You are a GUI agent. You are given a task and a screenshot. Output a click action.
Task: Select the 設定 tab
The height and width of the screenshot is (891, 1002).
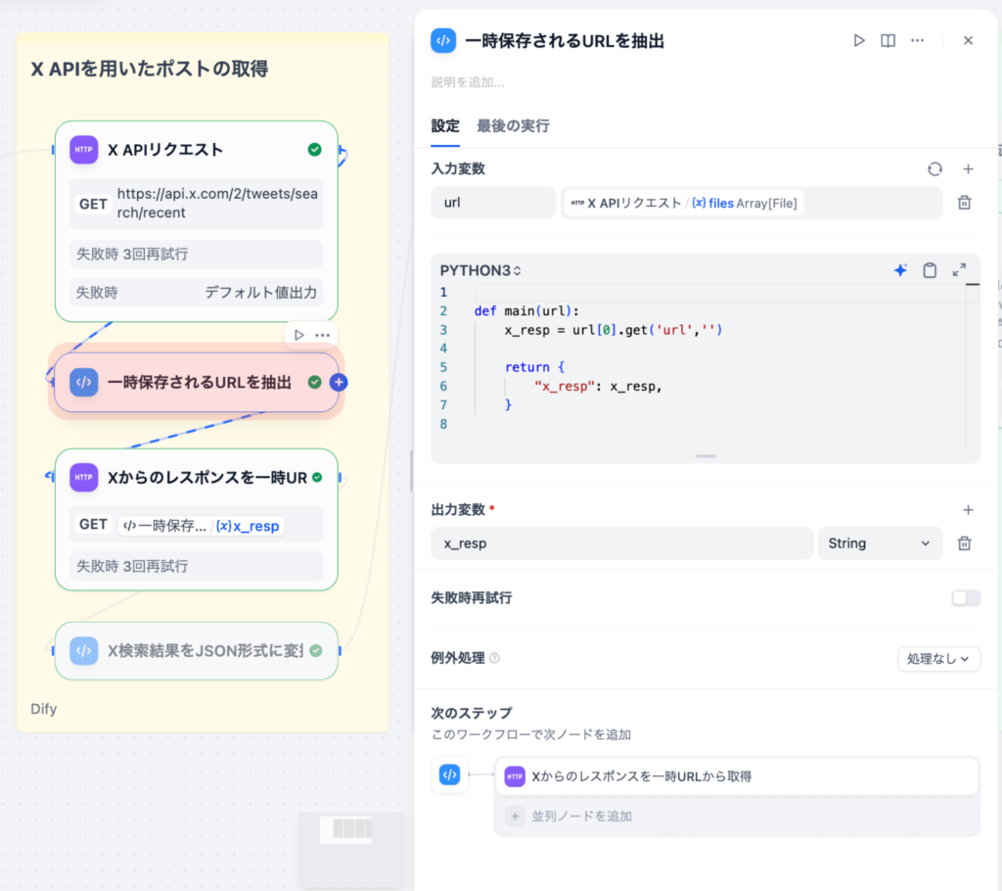tap(445, 126)
